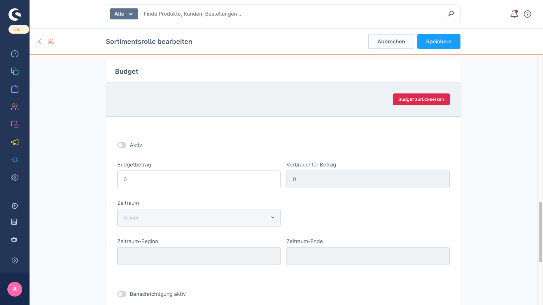Image resolution: width=543 pixels, height=305 pixels.
Task: Open the Content sidebar icon
Action: (15, 124)
